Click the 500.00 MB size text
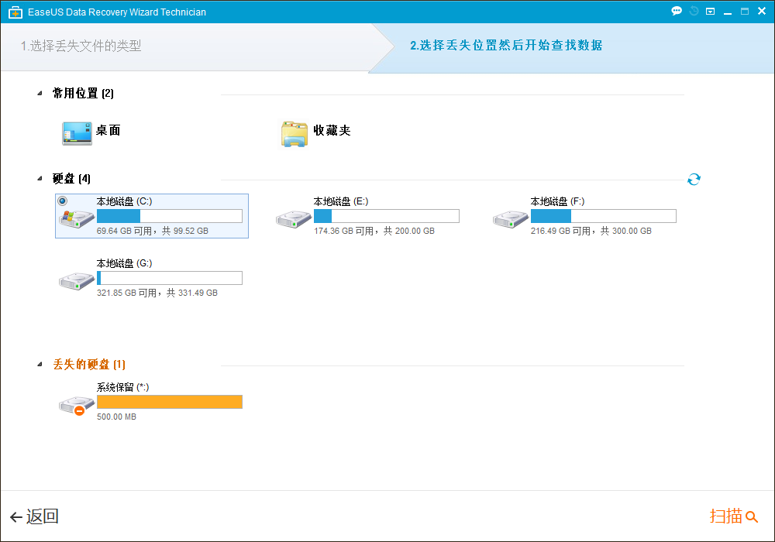The height and width of the screenshot is (542, 775). tap(117, 417)
